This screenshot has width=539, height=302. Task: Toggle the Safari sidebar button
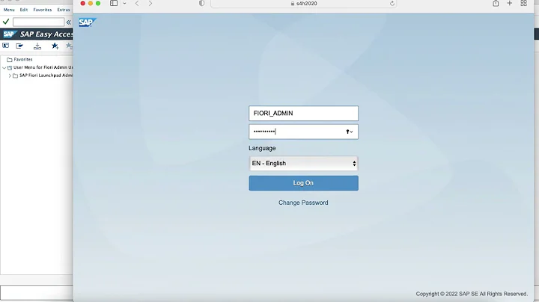click(114, 3)
